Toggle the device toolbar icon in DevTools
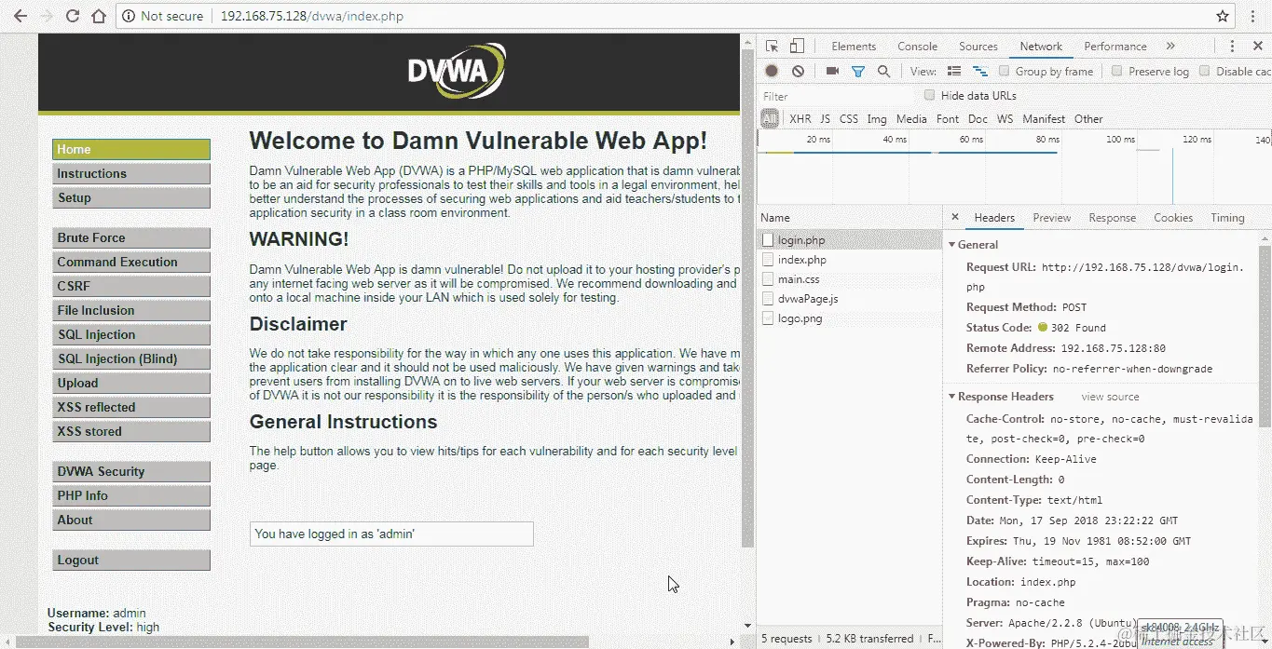This screenshot has height=649, width=1272. coord(797,47)
